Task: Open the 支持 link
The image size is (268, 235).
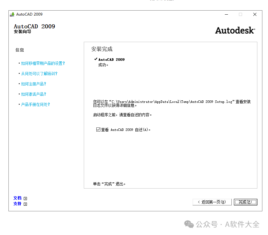Action: pos(18,204)
